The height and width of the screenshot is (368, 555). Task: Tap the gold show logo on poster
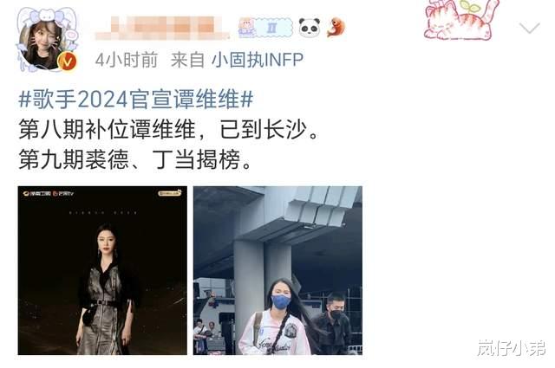click(x=170, y=193)
